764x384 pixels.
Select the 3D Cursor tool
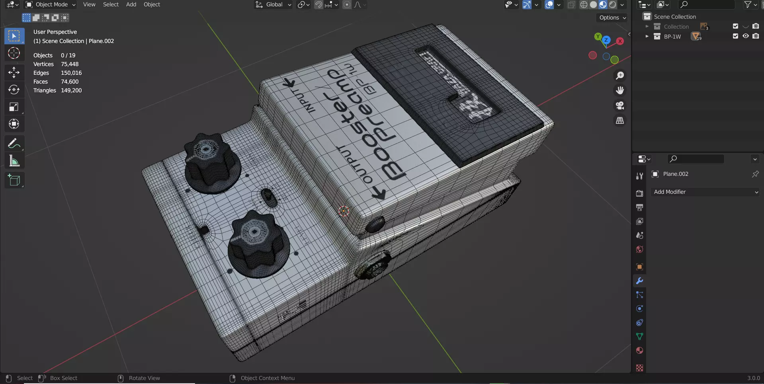[14, 53]
